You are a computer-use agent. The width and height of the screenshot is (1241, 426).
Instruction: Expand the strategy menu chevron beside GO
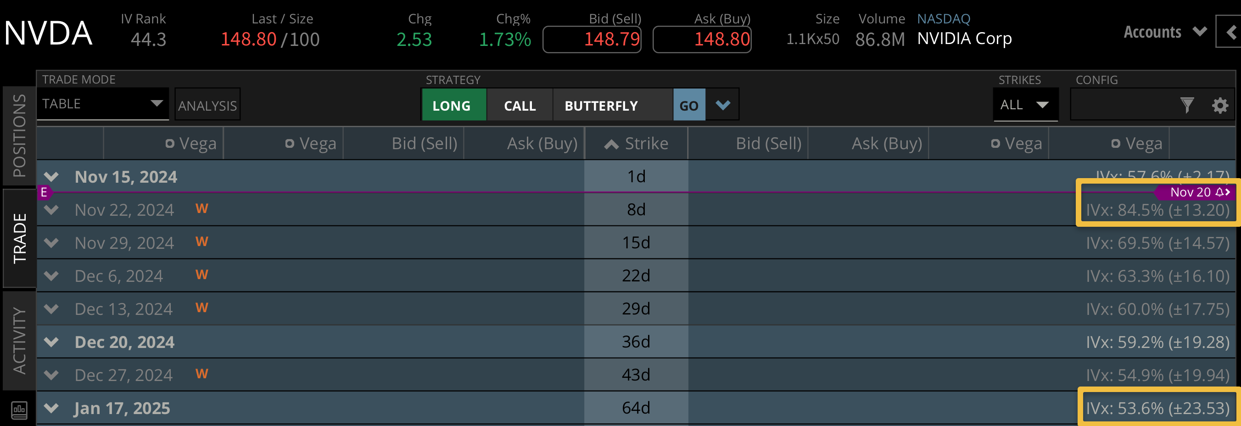point(723,105)
